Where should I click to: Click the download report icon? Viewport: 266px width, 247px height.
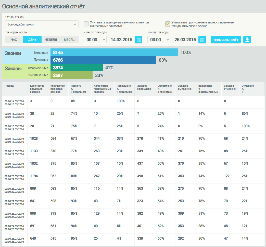[x=247, y=40]
